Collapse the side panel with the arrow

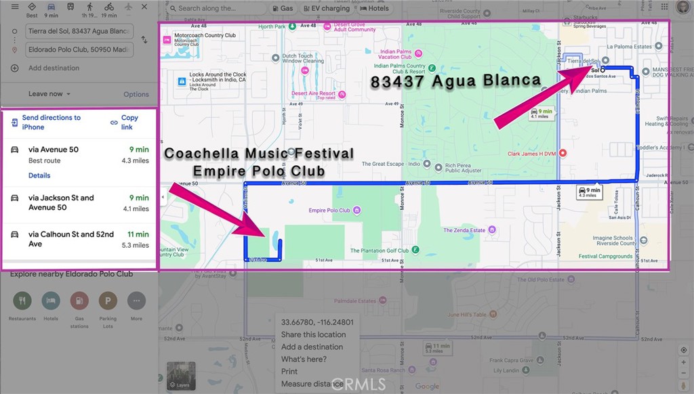162,197
